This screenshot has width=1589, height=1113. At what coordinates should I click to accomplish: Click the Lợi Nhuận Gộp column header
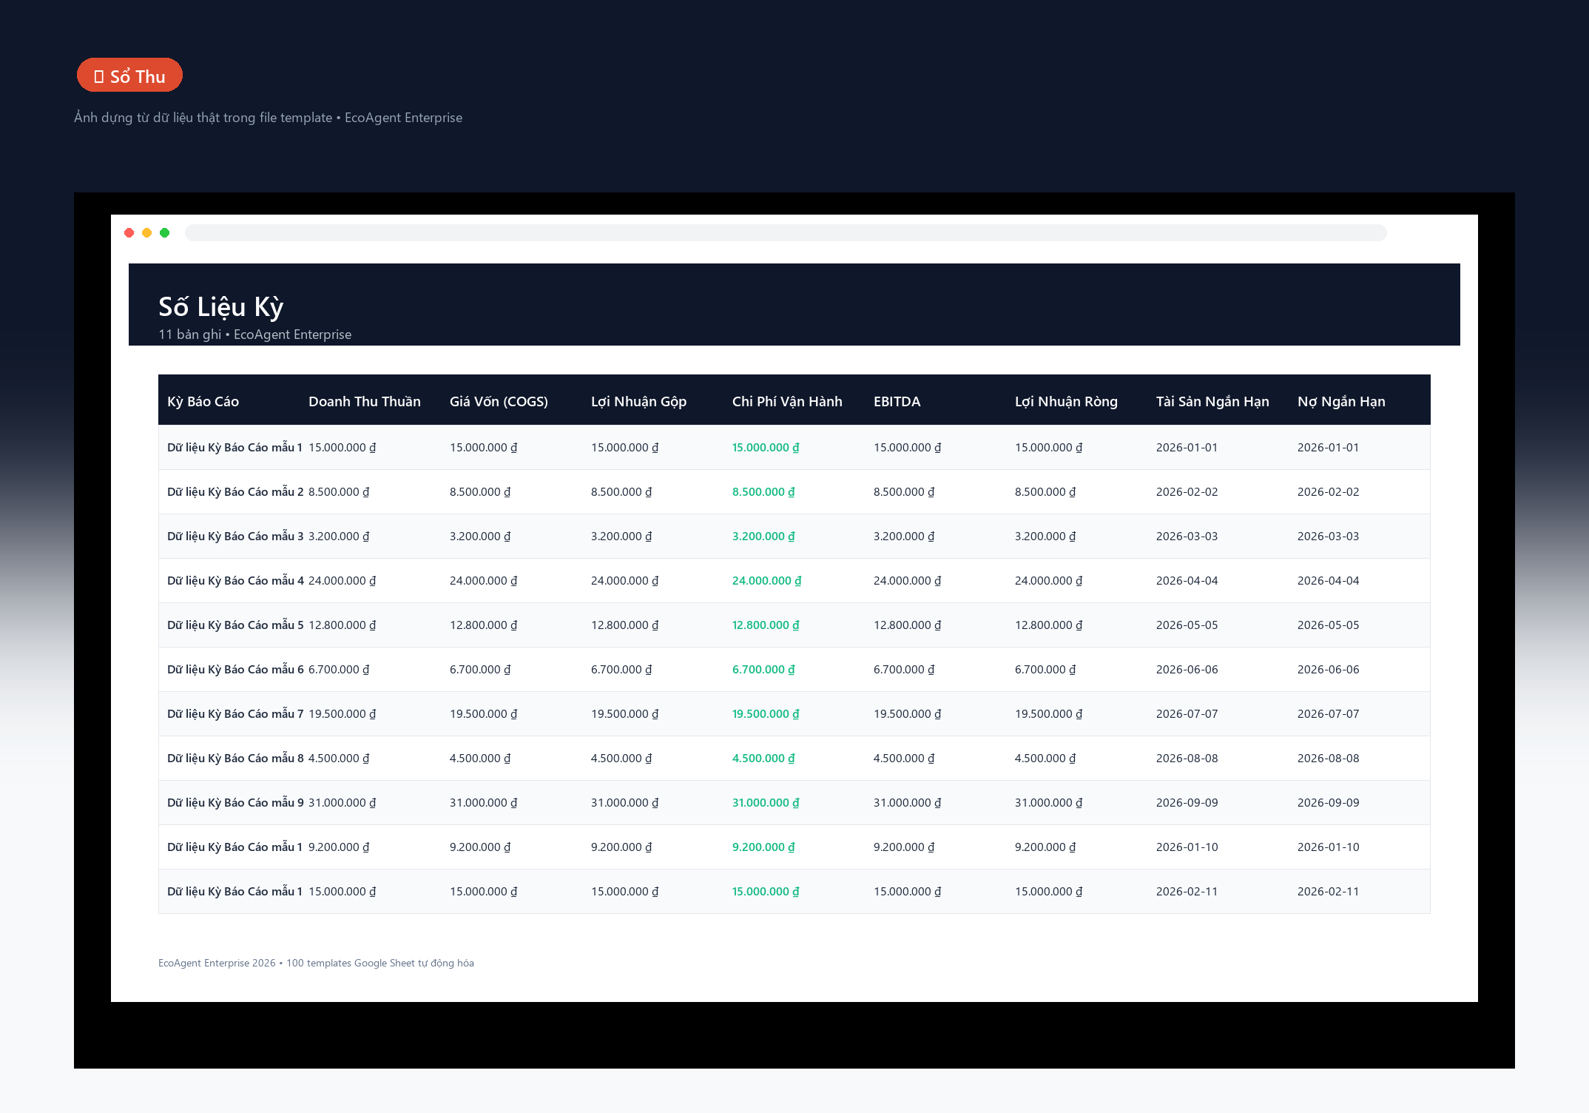[x=639, y=401]
